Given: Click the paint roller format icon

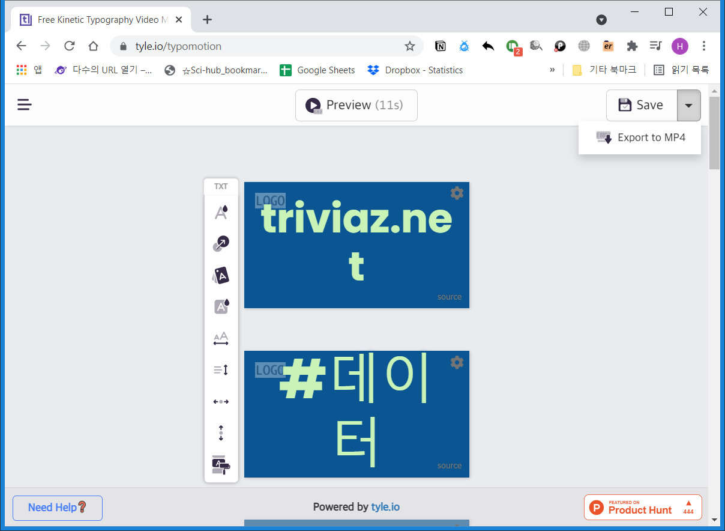Looking at the screenshot, I should [x=221, y=465].
